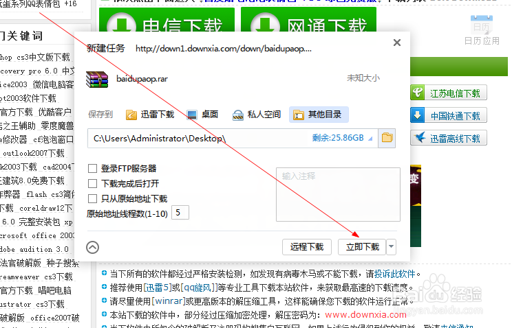512x328 pixels.
Task: Click the pt2003软件下载 keyword link
Action: [x=28, y=98]
